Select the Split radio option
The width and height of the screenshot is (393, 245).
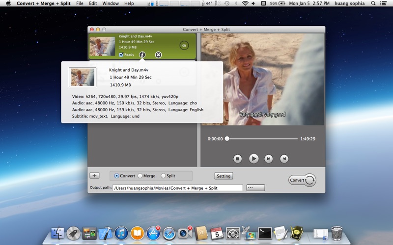(163, 176)
